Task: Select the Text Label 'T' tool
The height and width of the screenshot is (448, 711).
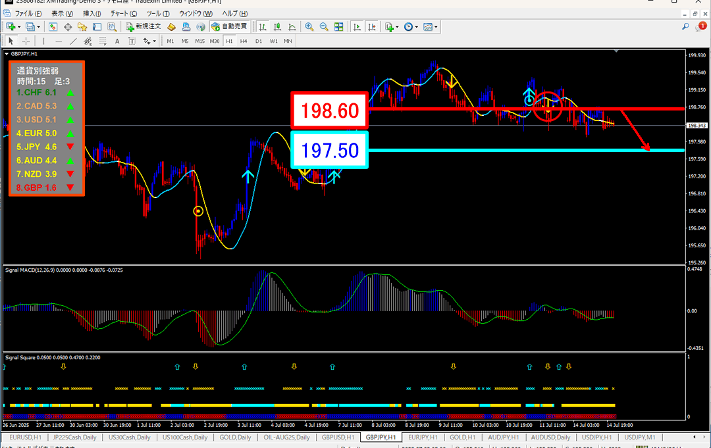Action: 132,41
